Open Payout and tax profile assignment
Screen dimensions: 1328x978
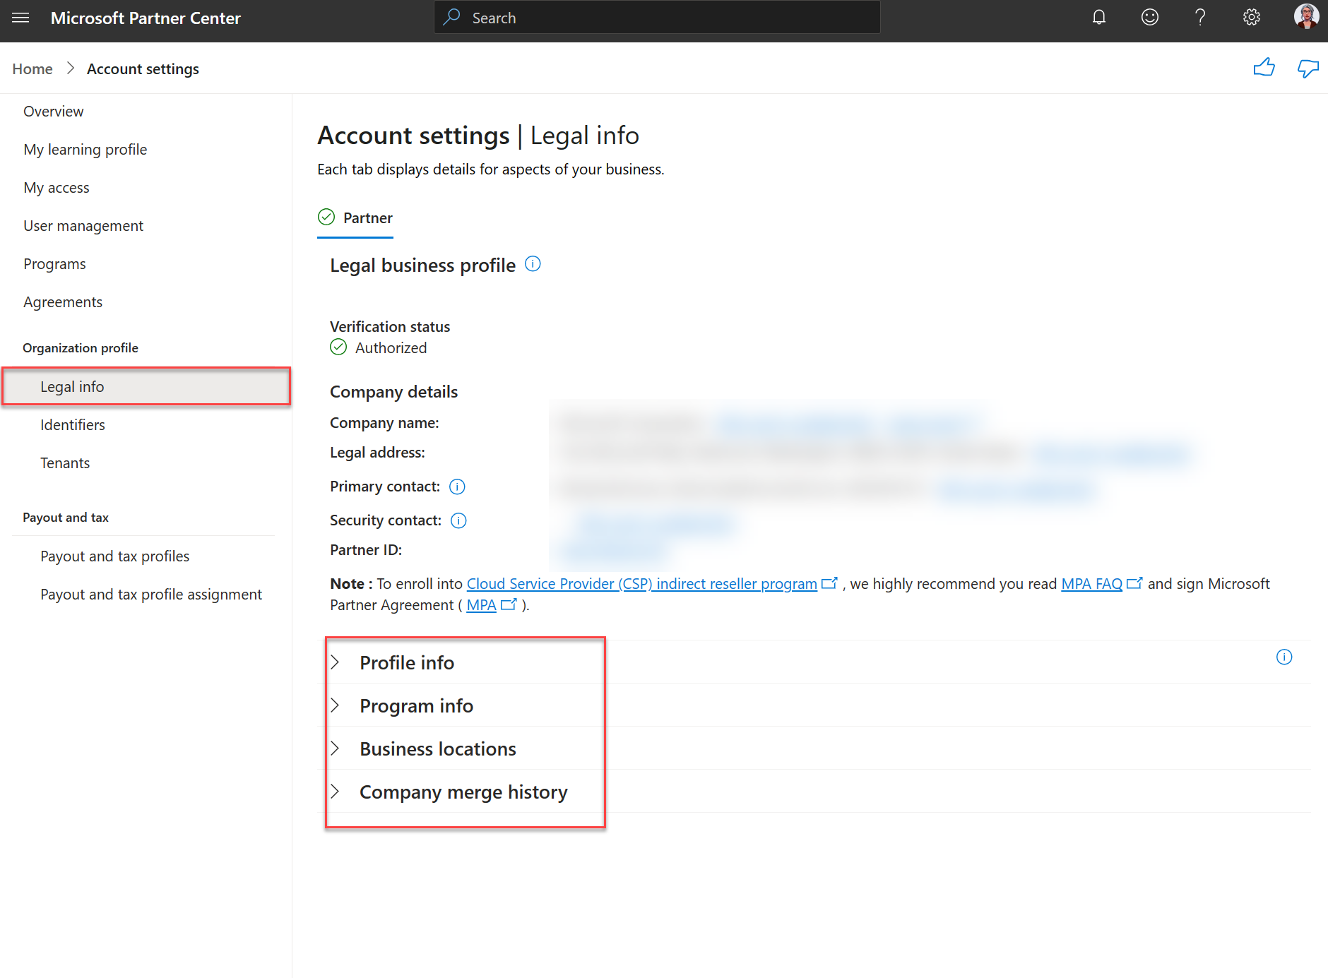tap(151, 594)
